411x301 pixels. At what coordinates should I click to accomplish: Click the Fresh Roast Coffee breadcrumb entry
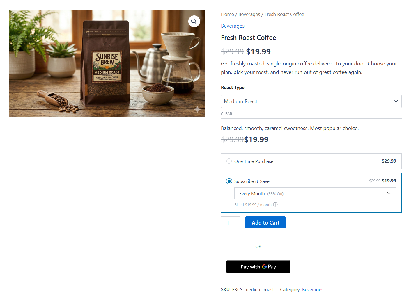(x=284, y=14)
